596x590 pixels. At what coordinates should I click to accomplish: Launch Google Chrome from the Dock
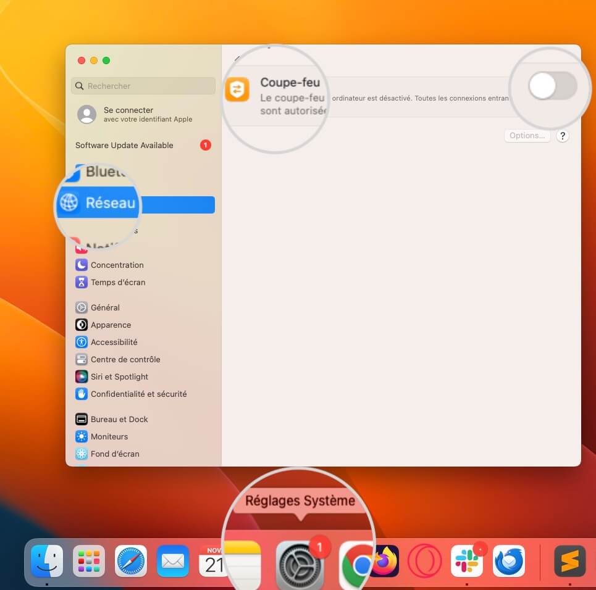click(356, 565)
